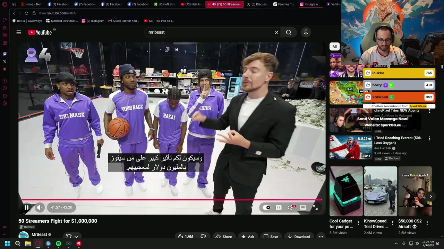Select the All filter chip

334,46
